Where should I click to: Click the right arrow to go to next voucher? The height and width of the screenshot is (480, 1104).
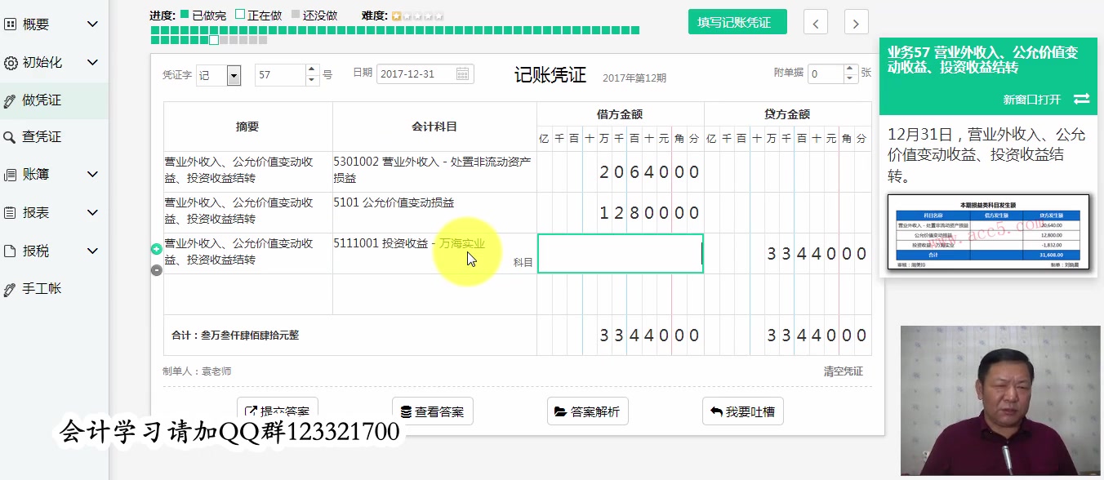click(x=856, y=22)
